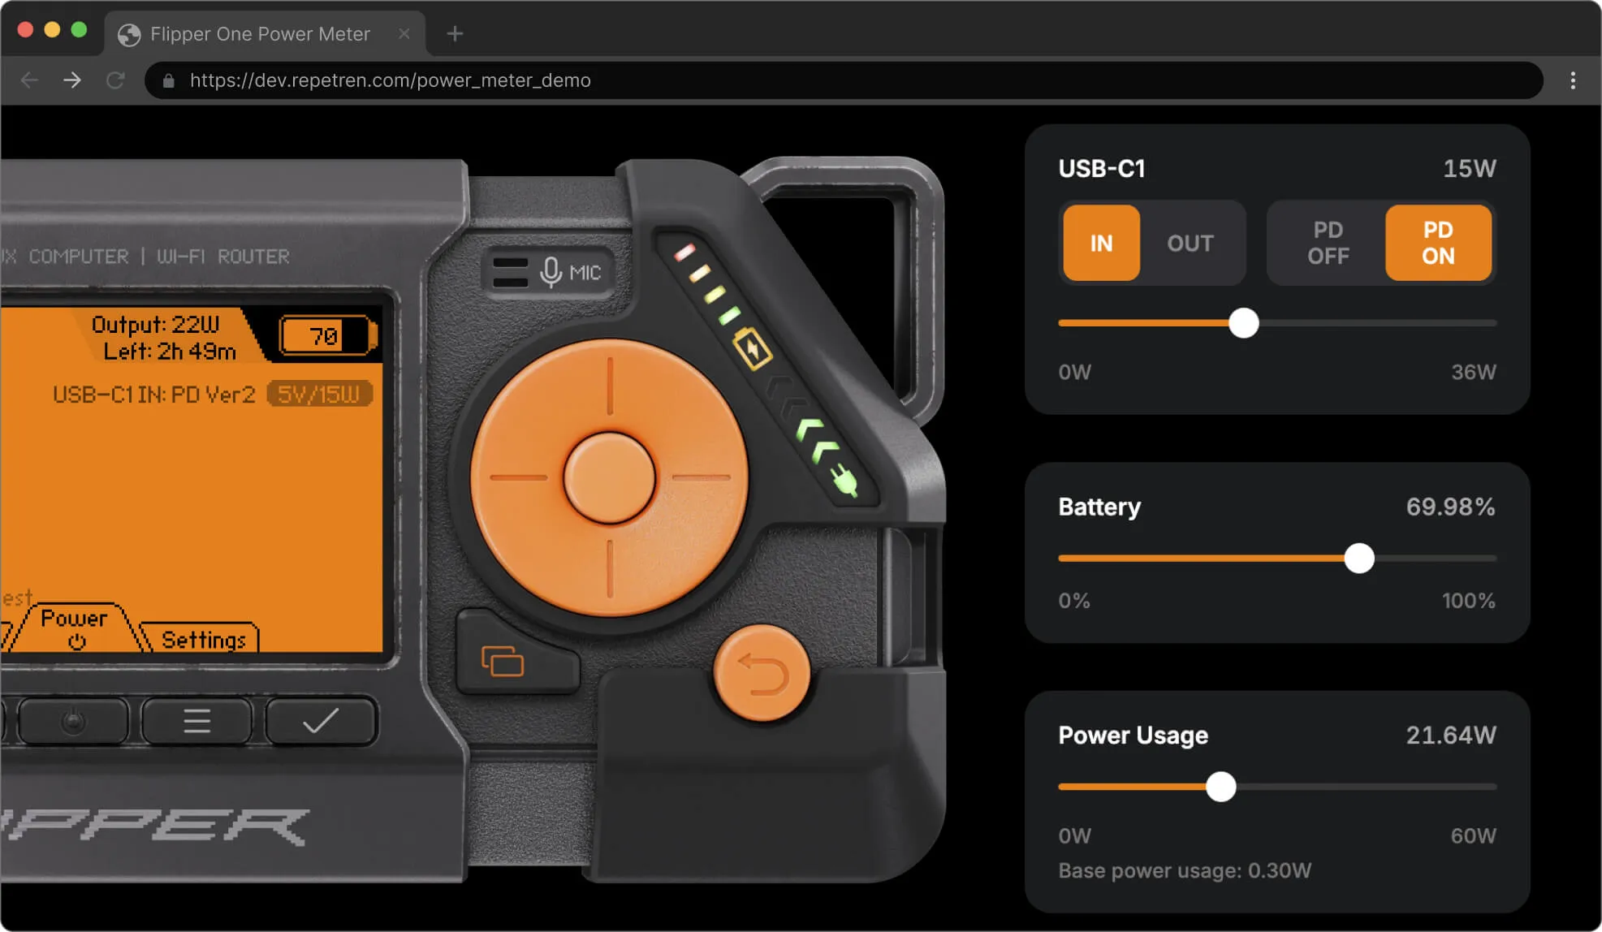This screenshot has width=1602, height=932.
Task: Click the center OK button of the d-pad
Action: point(609,477)
